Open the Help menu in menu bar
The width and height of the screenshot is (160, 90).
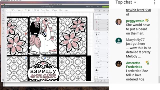pos(20,0)
